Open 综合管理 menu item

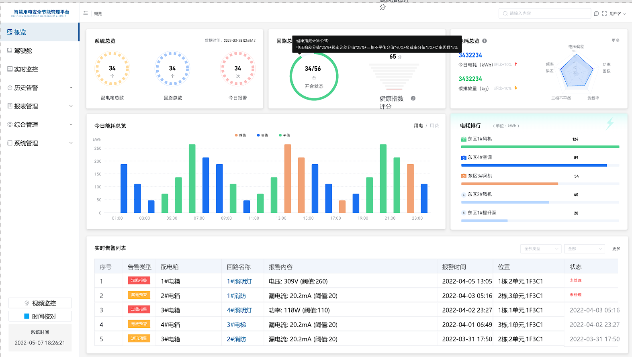click(x=39, y=124)
